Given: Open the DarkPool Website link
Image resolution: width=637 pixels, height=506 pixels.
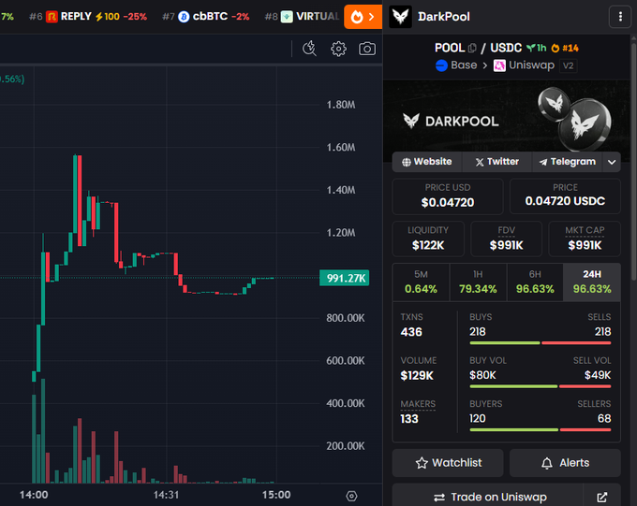Looking at the screenshot, I should point(427,162).
